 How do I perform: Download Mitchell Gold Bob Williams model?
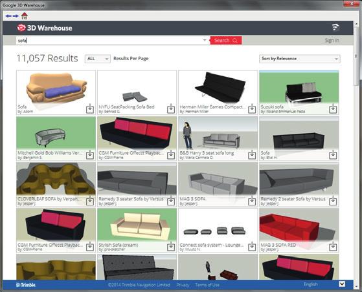click(x=90, y=155)
